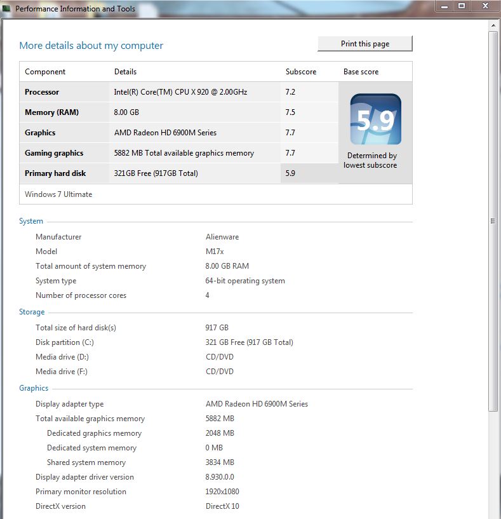501x519 pixels.
Task: Maximize the Performance Information window
Action: pos(462,6)
